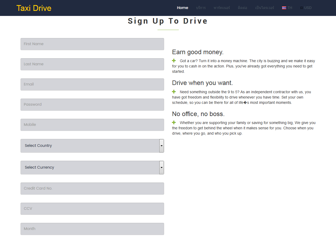This screenshot has width=336, height=239.
Task: Click the paragraph starting 'Got a car?'
Action: [x=244, y=66]
